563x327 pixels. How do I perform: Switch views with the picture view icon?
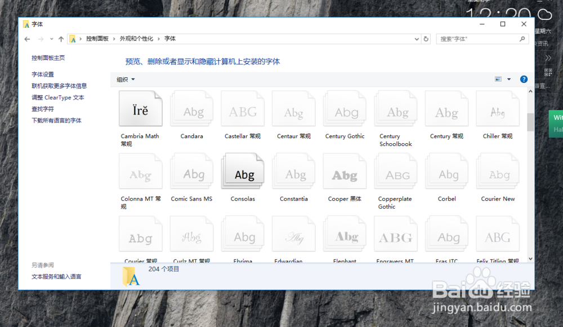point(498,79)
